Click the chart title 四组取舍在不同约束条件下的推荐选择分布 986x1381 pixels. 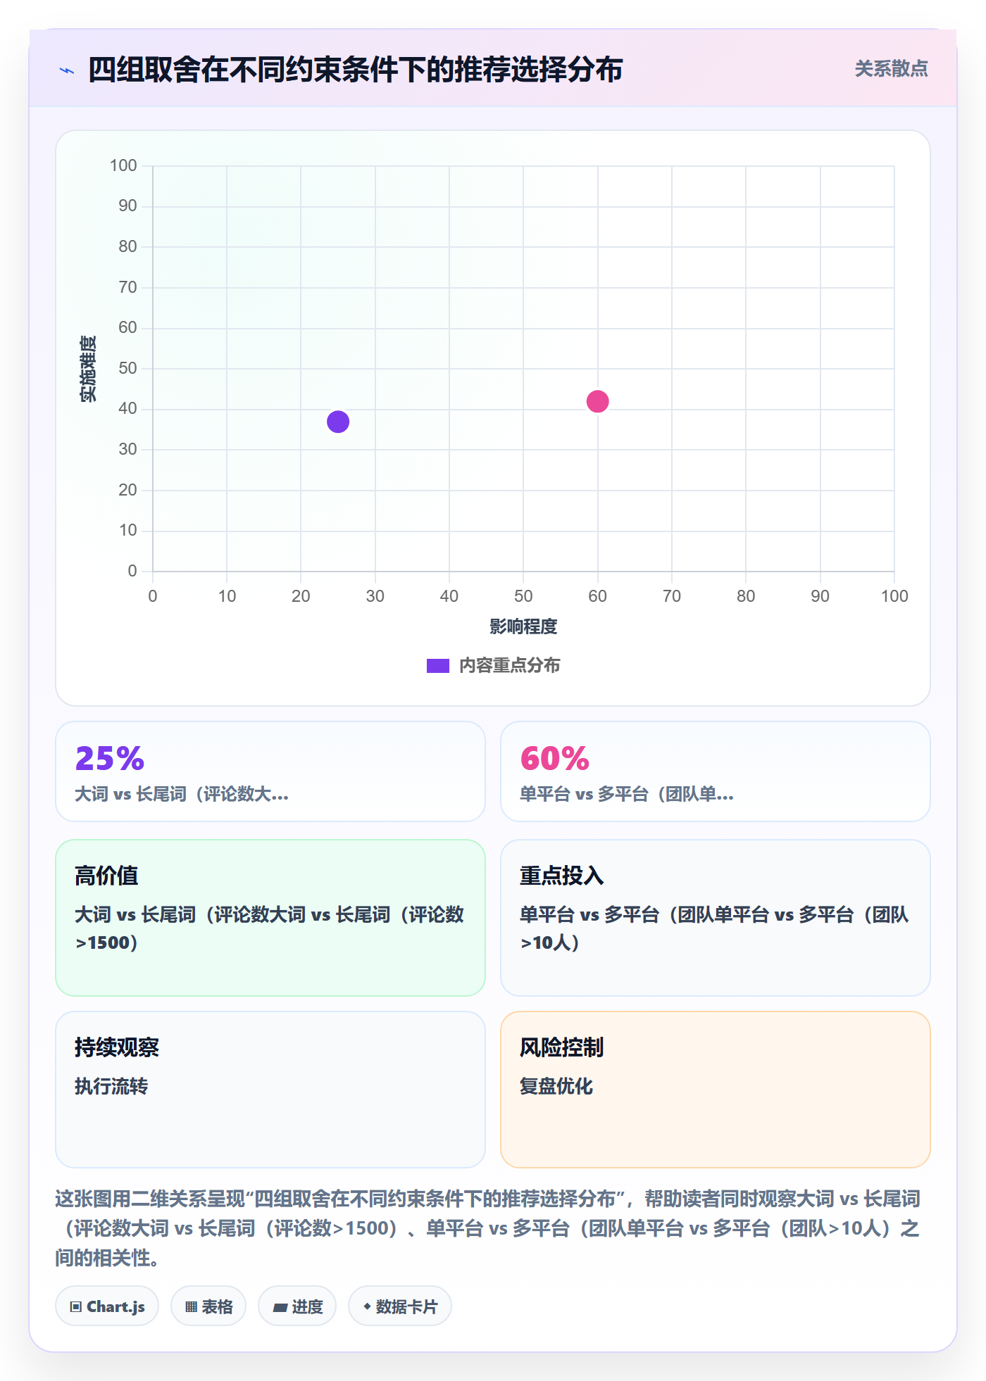tap(355, 70)
